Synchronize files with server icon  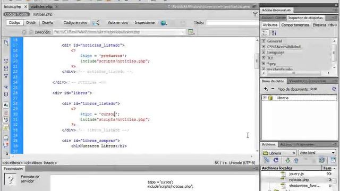(322, 160)
